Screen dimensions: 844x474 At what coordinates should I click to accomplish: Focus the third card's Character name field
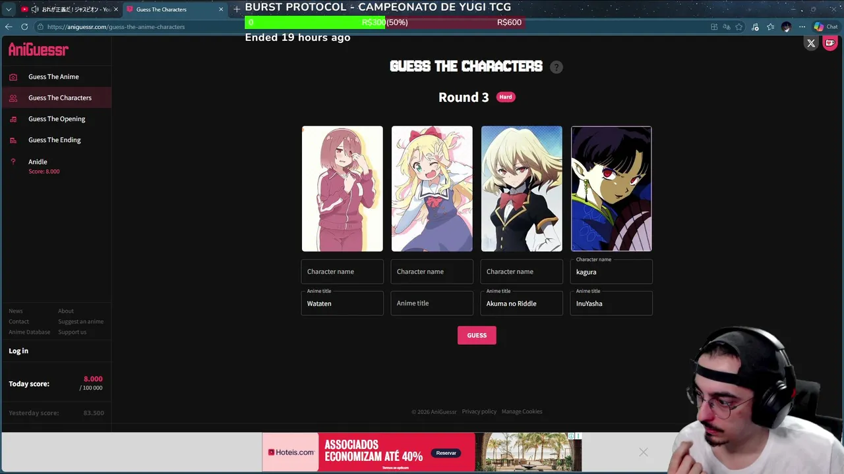pos(522,271)
